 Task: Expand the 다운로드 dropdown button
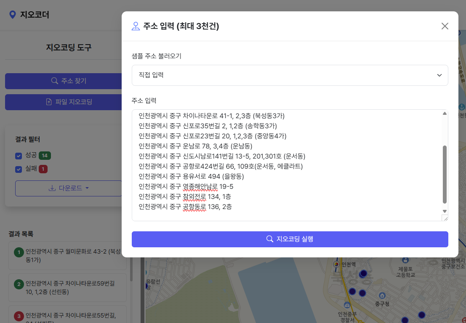coord(68,188)
